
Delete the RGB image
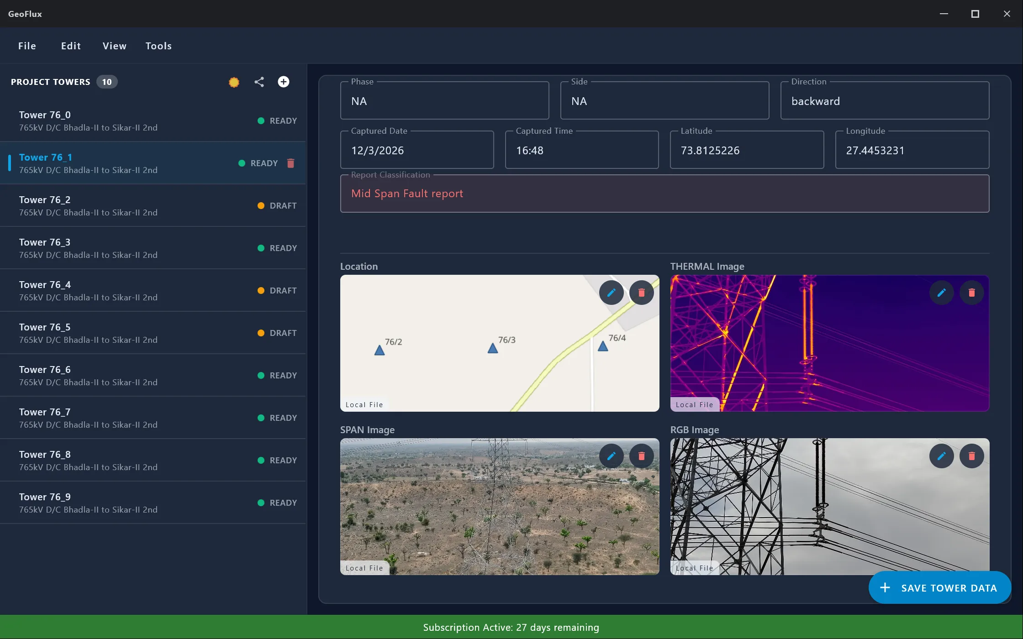[x=972, y=456]
